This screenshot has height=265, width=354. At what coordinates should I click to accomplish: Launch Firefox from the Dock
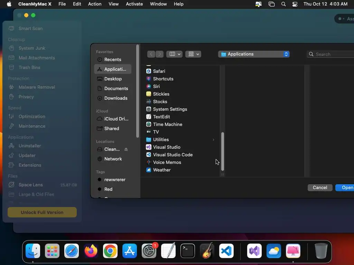pos(91,251)
